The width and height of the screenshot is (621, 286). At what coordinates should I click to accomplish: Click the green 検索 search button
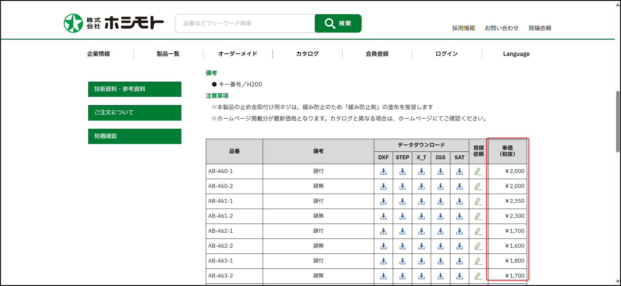click(x=338, y=23)
